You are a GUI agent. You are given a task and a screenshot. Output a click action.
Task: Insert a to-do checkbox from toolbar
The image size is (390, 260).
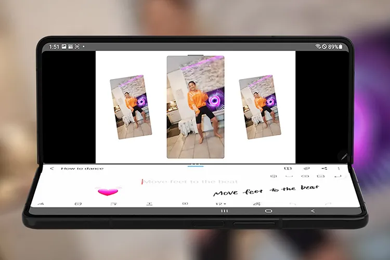pyautogui.click(x=78, y=204)
